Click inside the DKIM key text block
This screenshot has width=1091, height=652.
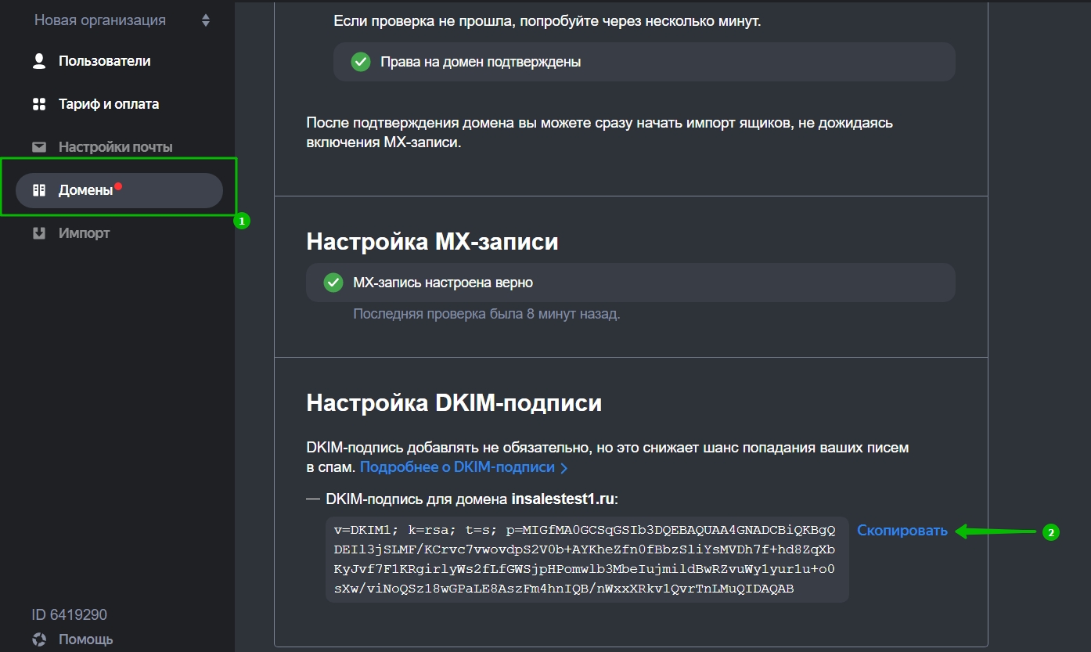click(x=586, y=560)
